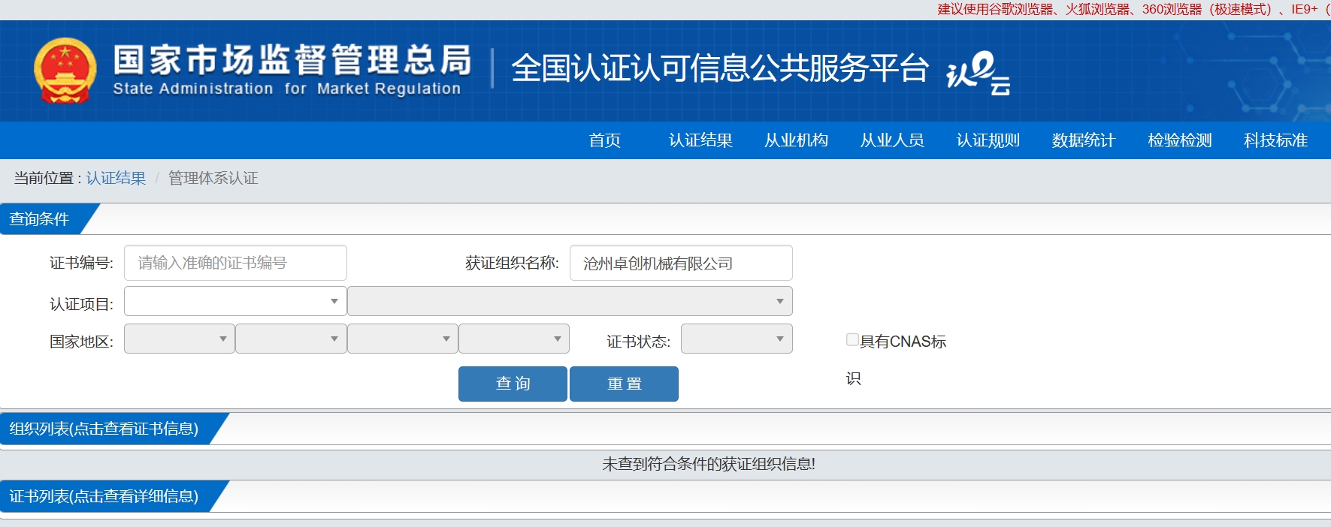Open the first 国家地区 dropdown
The image size is (1331, 527).
click(180, 339)
